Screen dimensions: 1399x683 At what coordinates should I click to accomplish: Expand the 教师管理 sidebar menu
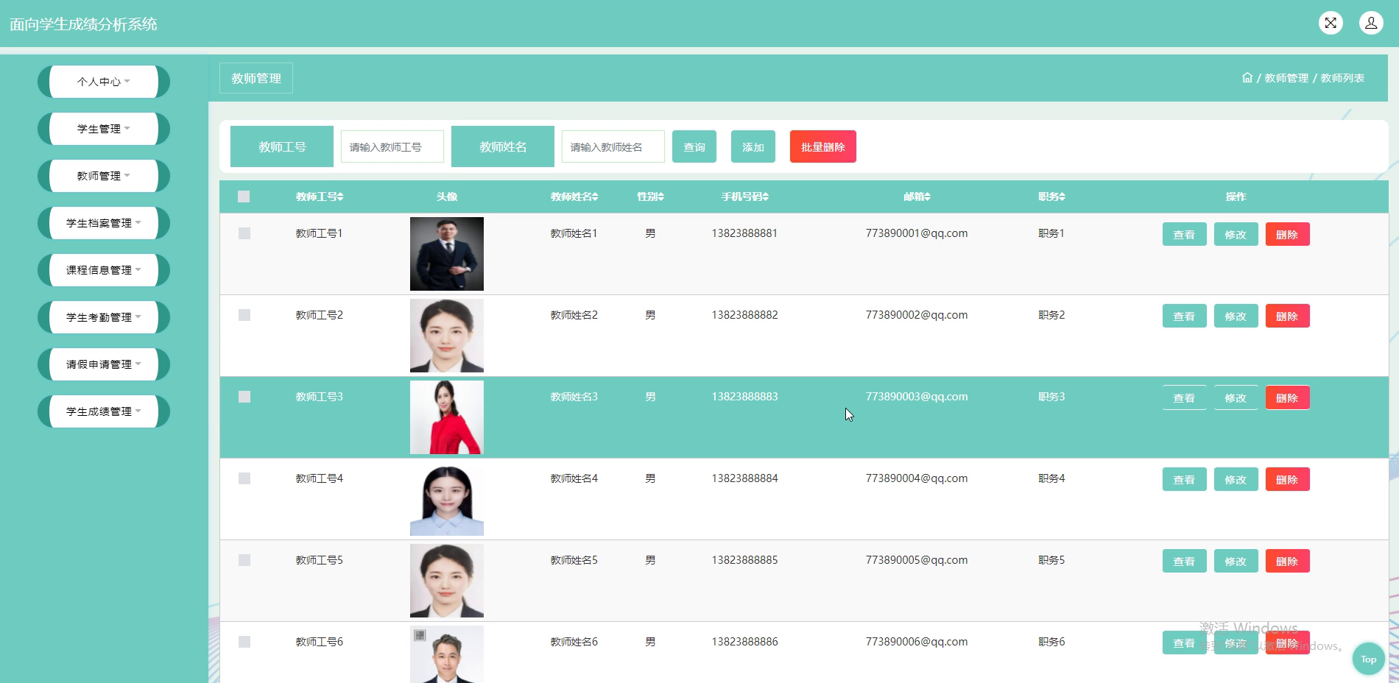(x=104, y=176)
